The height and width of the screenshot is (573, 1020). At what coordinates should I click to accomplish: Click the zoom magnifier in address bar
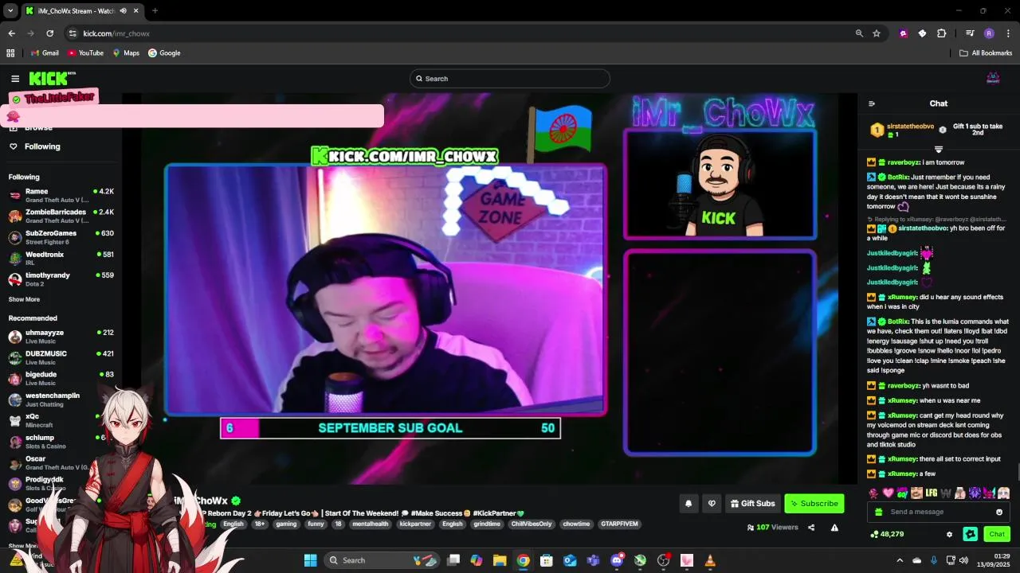coord(859,33)
